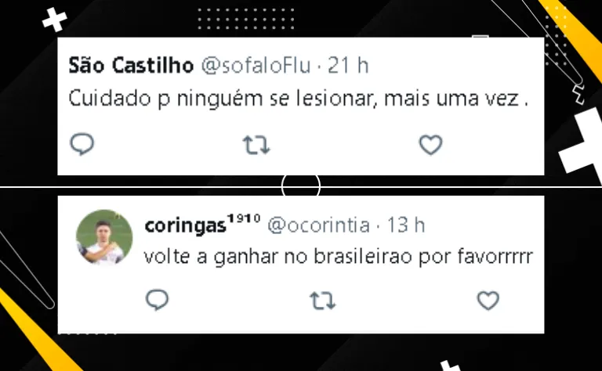Screen dimensions: 602x371
Task: Reply to São Castilho's tweet
Action: tap(82, 144)
